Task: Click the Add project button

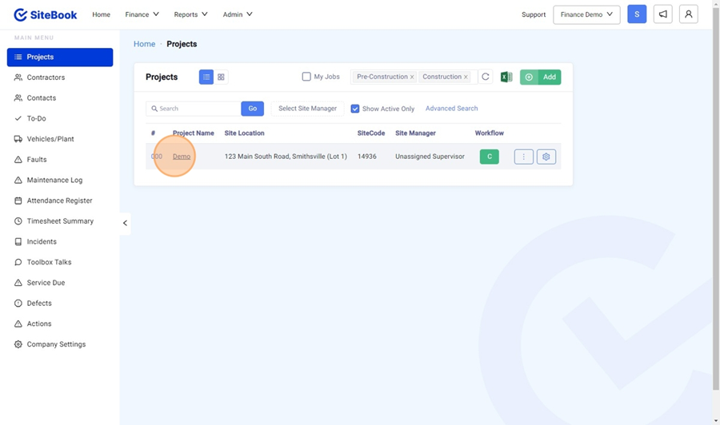Action: click(x=541, y=77)
